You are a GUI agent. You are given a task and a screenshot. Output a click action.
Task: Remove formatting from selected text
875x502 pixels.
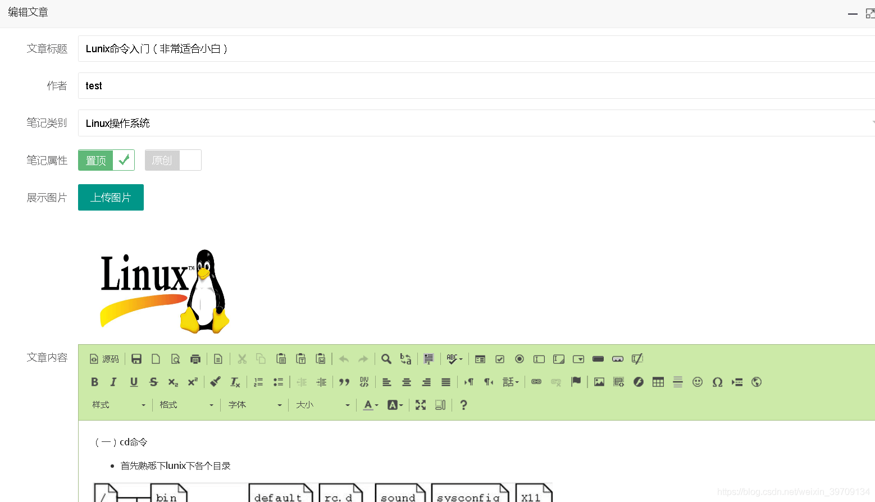[235, 382]
